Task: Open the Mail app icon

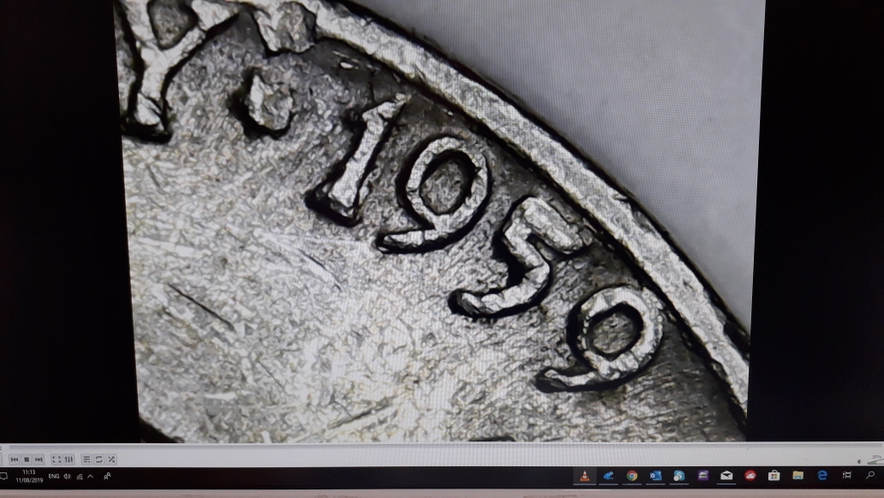Action: tap(726, 476)
